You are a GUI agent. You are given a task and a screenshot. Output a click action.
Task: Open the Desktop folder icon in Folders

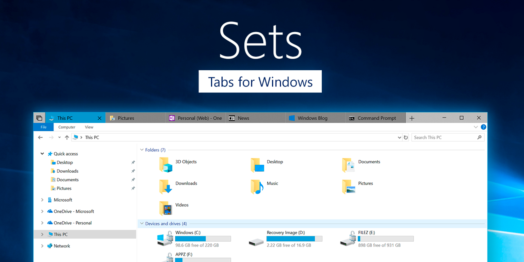click(x=257, y=165)
